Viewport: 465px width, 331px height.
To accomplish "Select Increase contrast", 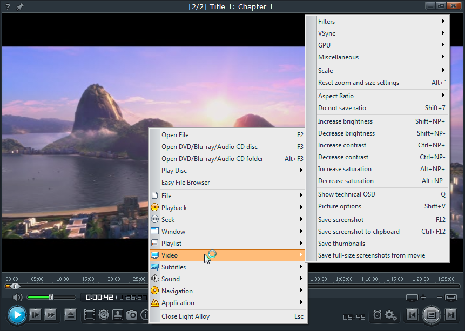I will [x=378, y=145].
